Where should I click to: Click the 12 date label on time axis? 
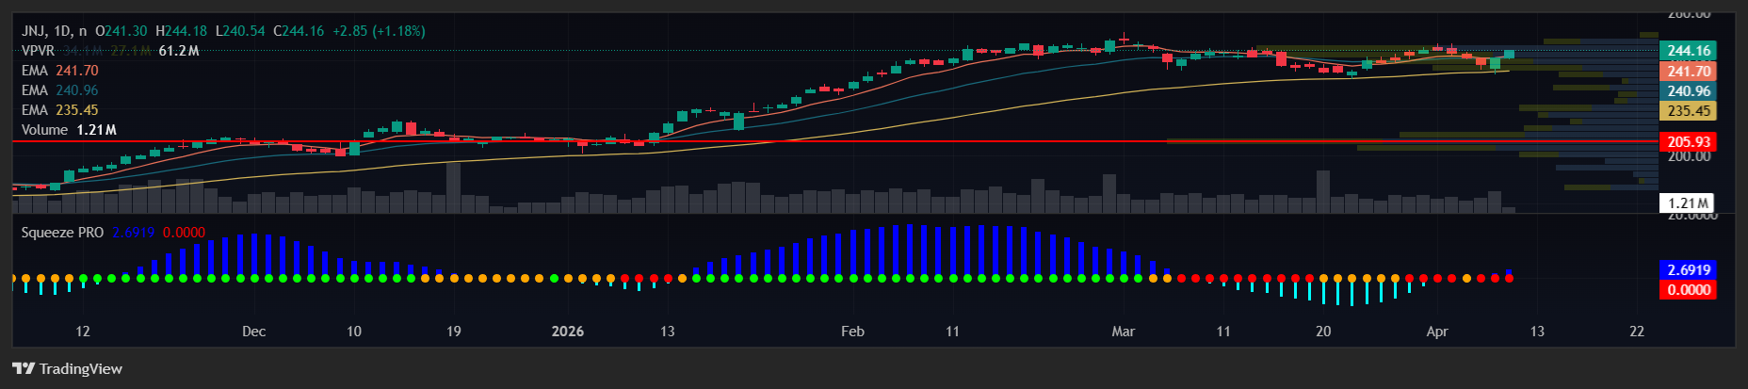pos(83,332)
